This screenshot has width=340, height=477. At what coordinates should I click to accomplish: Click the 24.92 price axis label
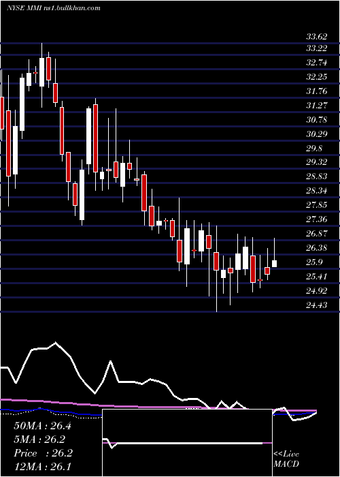coord(317,290)
